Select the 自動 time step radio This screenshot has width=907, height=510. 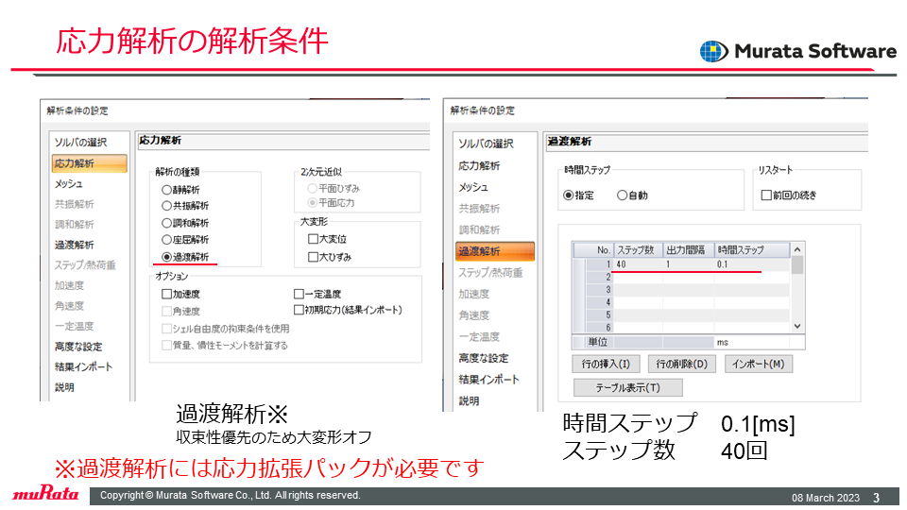(x=622, y=195)
